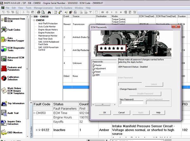This screenshot has height=141, width=190.
Task: Click the Stop toolbar icon
Action: tap(121, 12)
